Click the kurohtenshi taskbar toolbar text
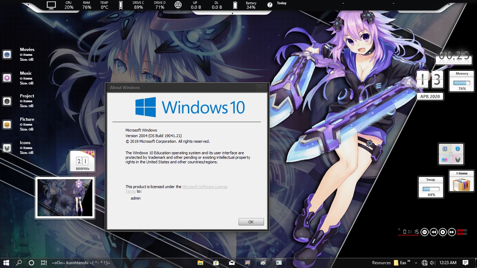This screenshot has height=268, width=477. [x=81, y=263]
